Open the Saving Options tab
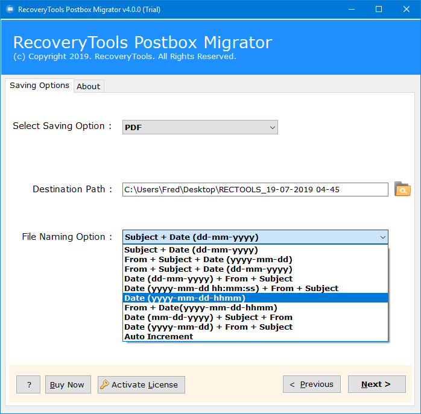Screen dimensions: 421x414 click(39, 86)
